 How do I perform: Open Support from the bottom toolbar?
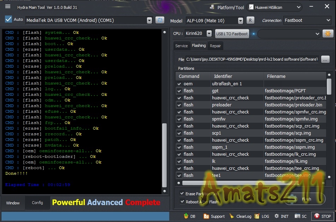pos(206,216)
